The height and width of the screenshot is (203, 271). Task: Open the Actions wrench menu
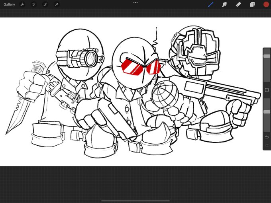click(22, 4)
